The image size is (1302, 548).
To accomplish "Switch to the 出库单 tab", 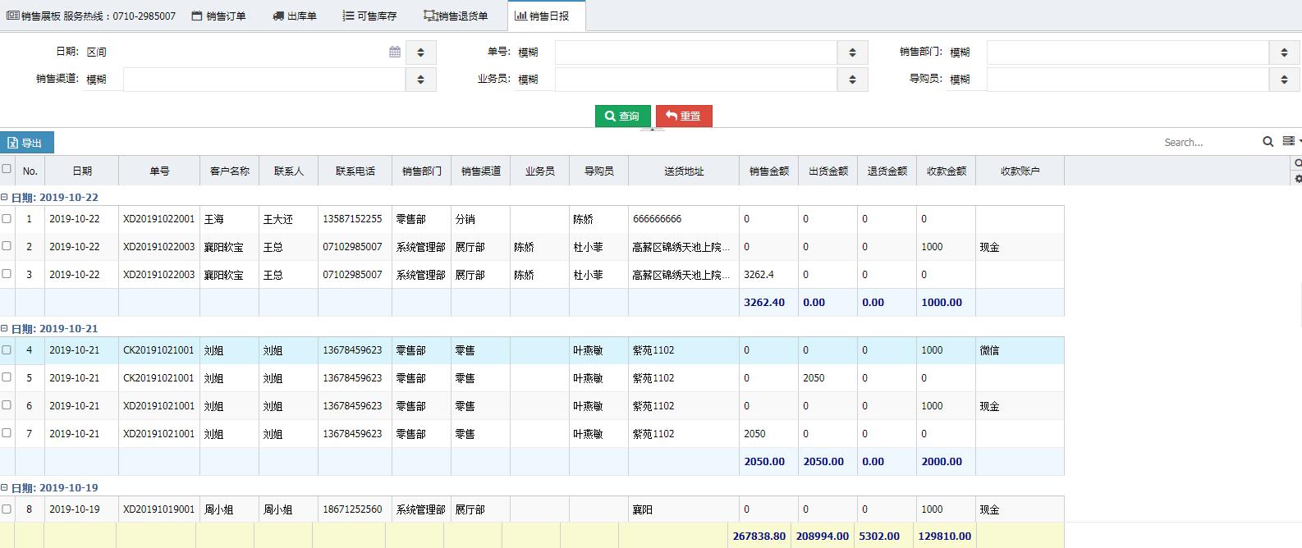I will tap(295, 16).
